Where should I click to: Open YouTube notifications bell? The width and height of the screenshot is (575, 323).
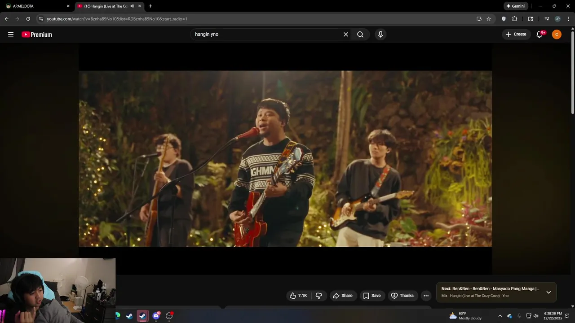coord(540,35)
